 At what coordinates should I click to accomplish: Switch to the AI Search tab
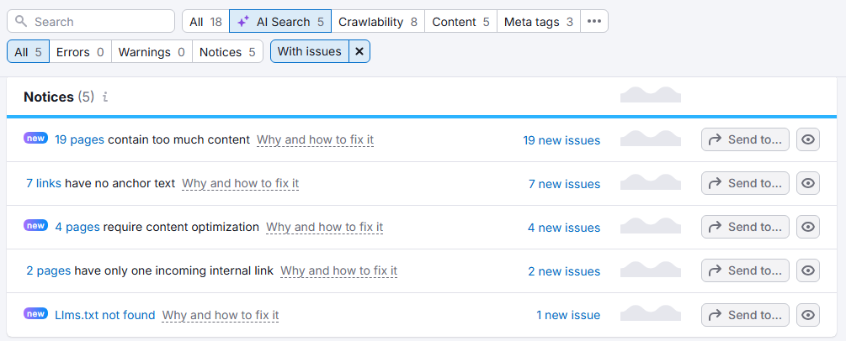pyautogui.click(x=279, y=22)
